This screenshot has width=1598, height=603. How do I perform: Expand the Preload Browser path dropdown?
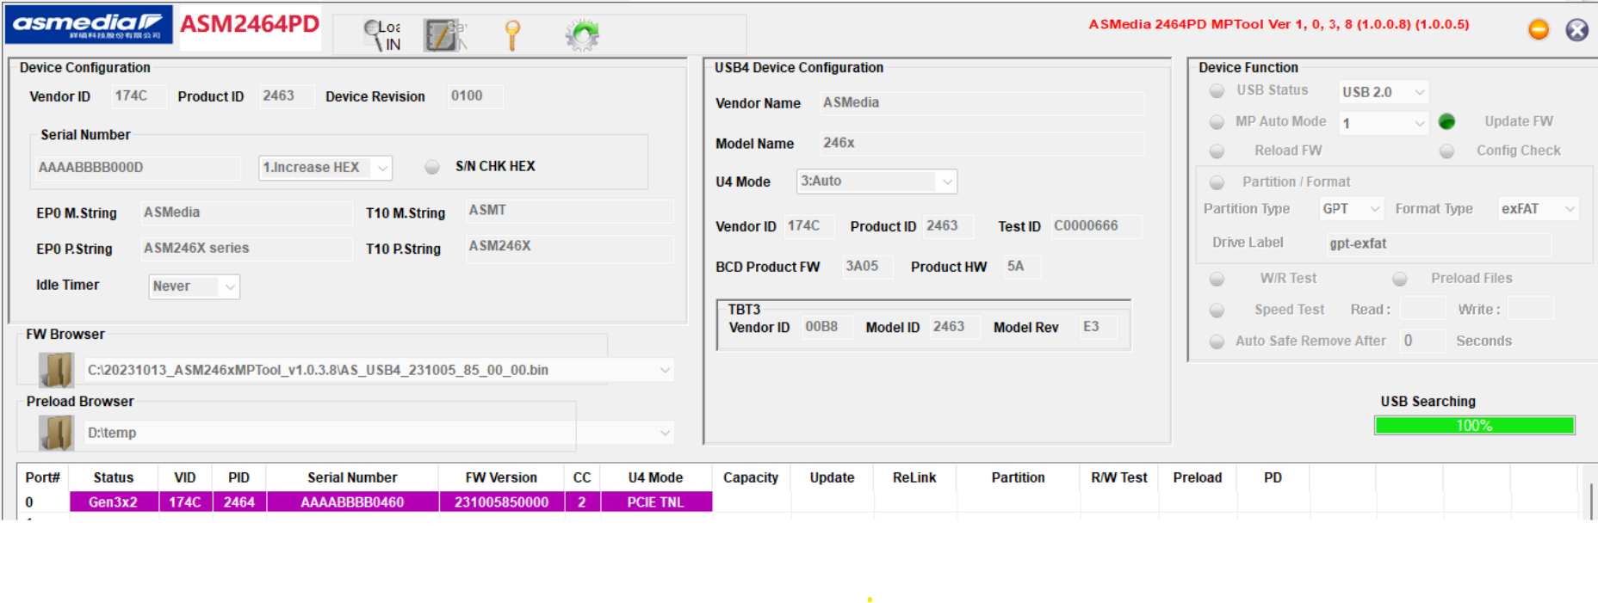(665, 433)
